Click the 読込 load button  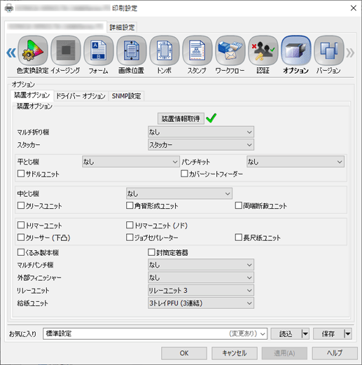[x=286, y=333]
